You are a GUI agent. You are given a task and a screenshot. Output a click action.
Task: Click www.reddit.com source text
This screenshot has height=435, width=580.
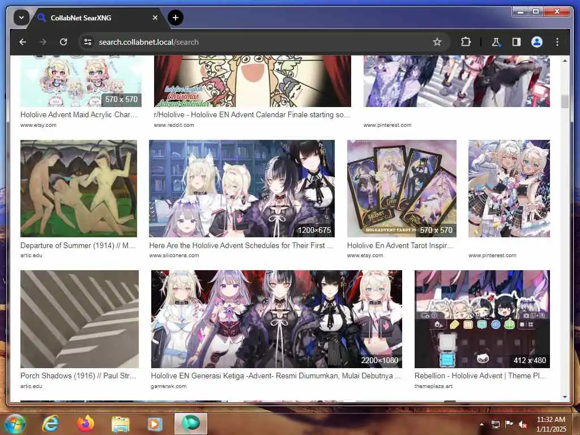174,125
